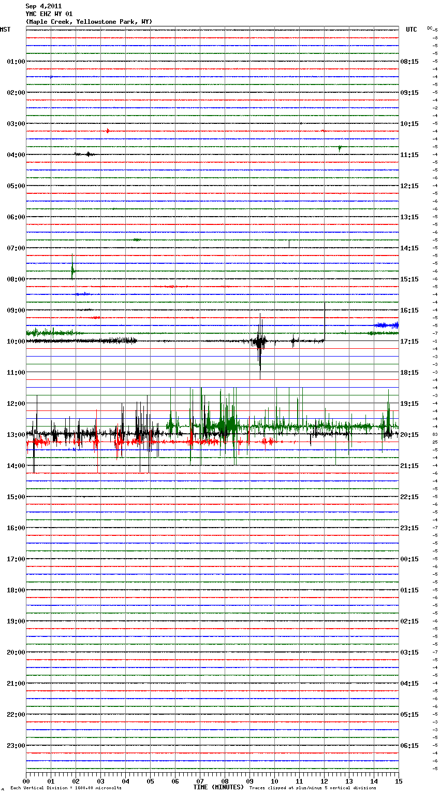
Task: Click the "08" minute tick on the time axis
Action: pyautogui.click(x=225, y=781)
